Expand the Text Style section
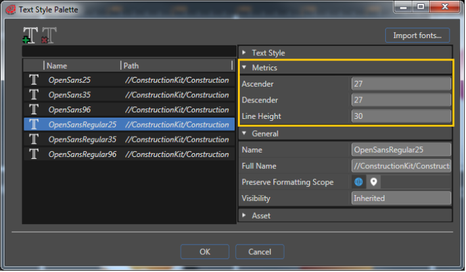 pos(244,53)
